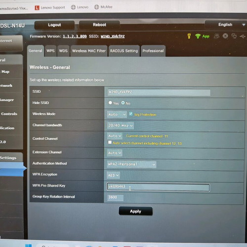Click the USB status icon
Image resolution: width=247 pixels, height=247 pixels.
[x=243, y=36]
